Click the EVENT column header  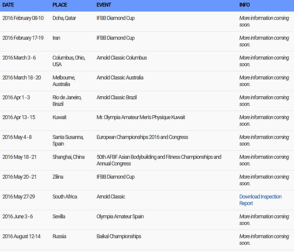coord(104,5)
